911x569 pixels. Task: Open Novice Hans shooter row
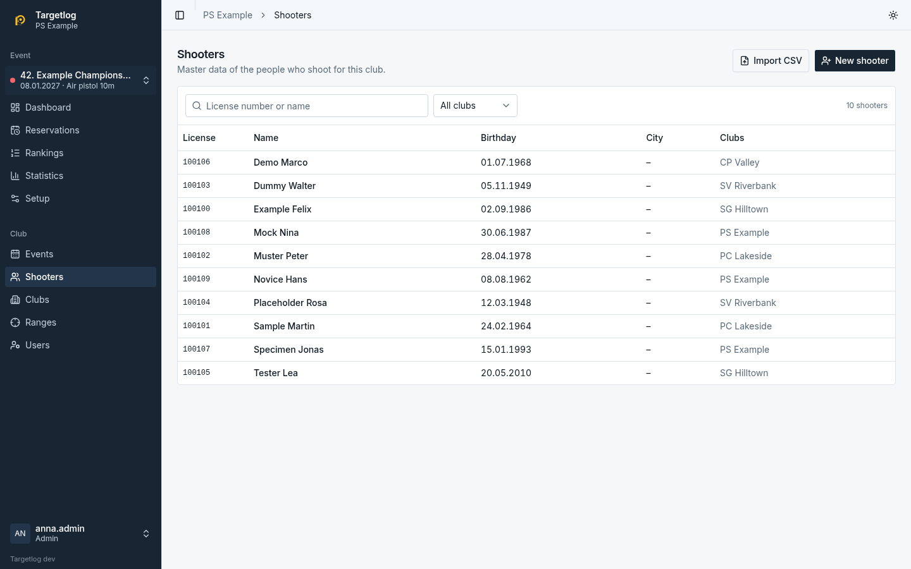coord(536,279)
